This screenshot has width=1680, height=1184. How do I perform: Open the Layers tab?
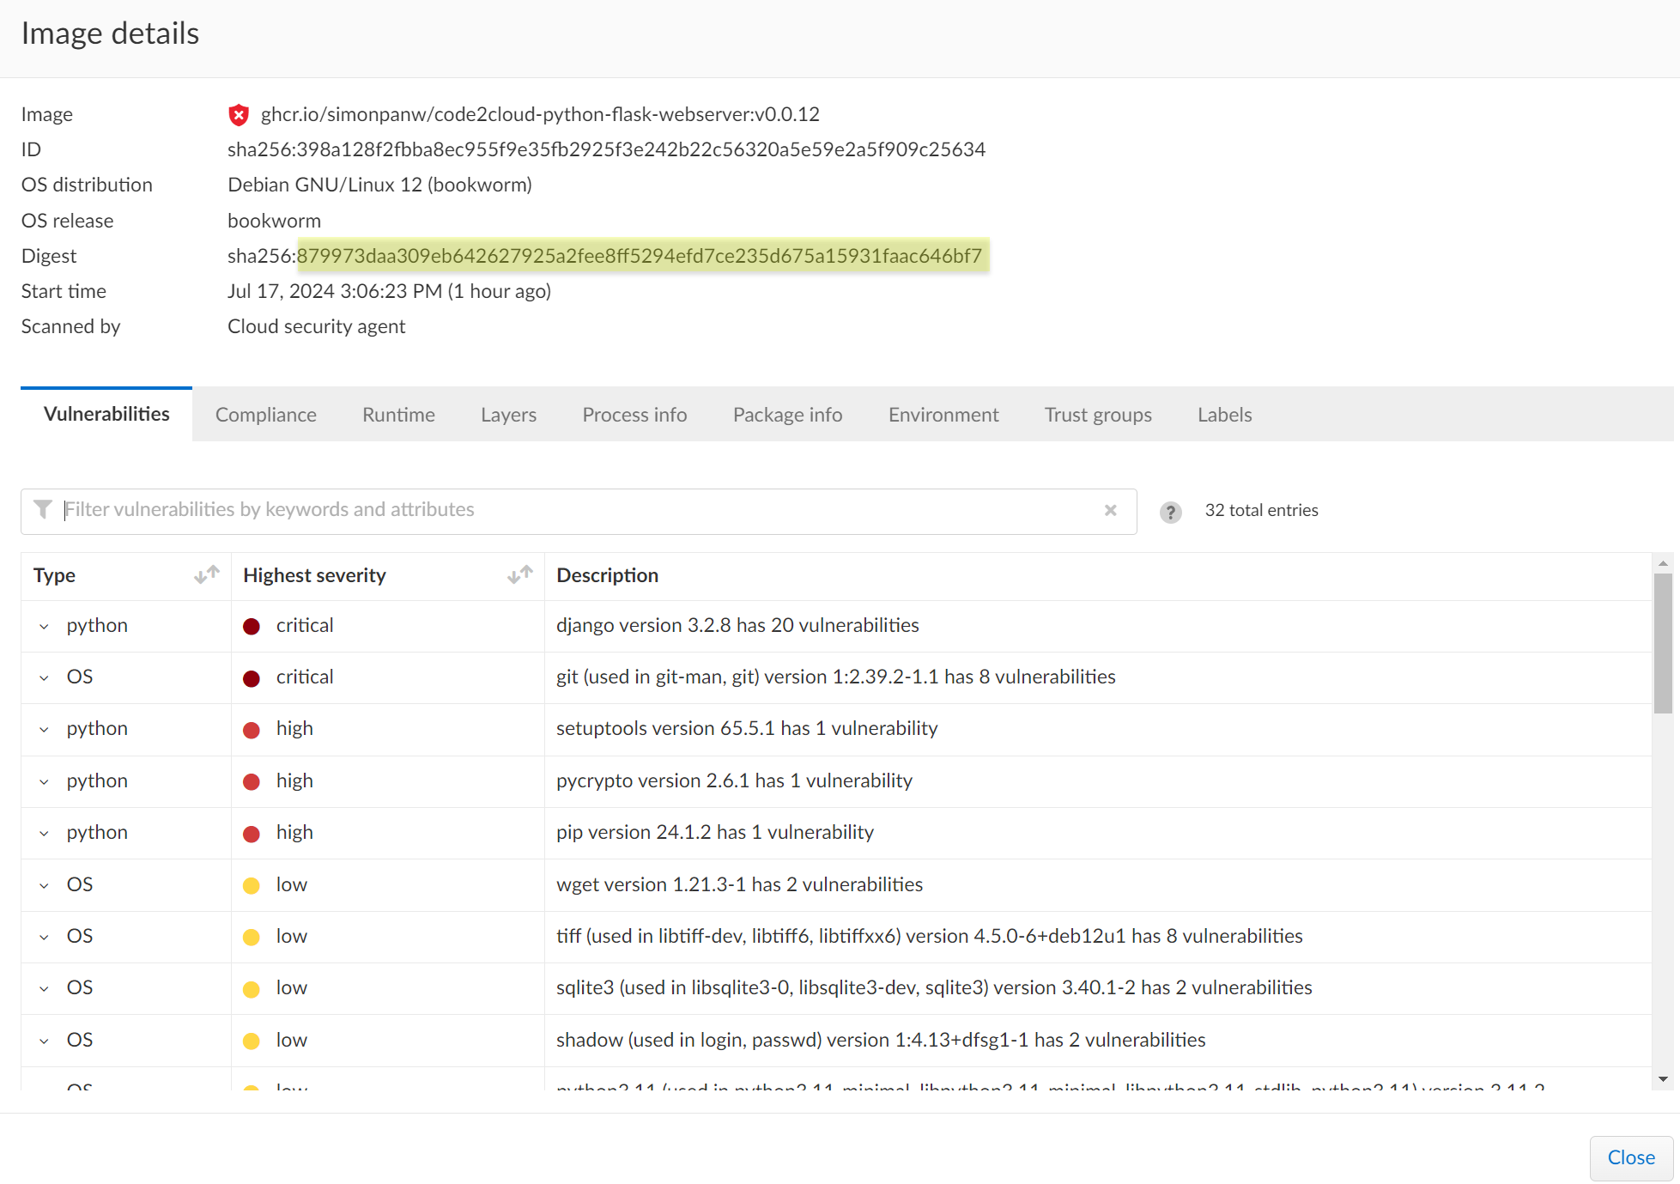(x=508, y=415)
